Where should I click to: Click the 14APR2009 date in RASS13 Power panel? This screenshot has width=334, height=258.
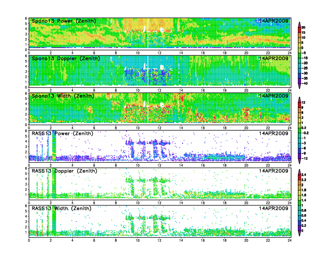(274, 134)
